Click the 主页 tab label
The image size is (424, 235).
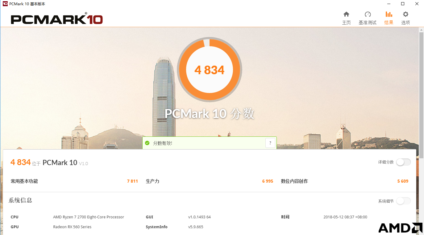coord(346,22)
